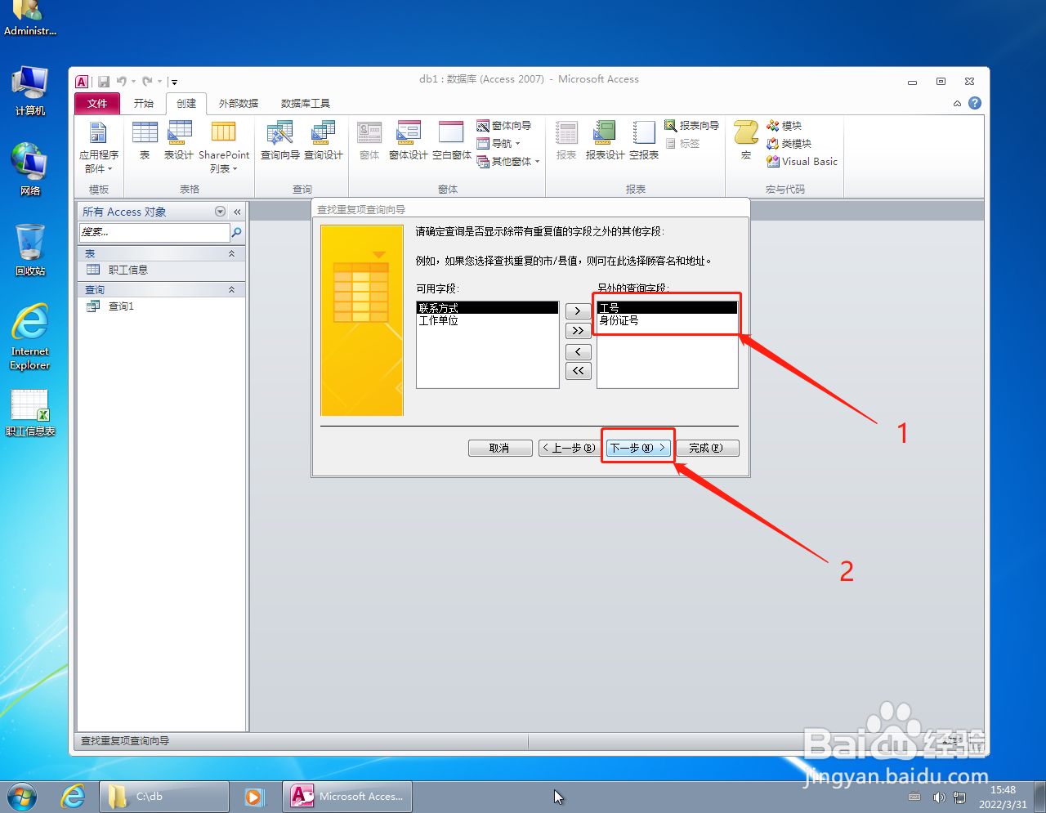Launch the Query Wizard (查询向导)
The height and width of the screenshot is (813, 1046).
coord(279,141)
